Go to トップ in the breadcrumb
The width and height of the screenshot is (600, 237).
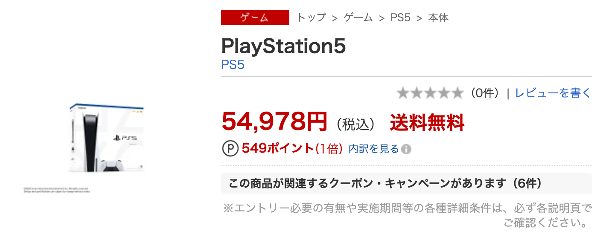311,17
